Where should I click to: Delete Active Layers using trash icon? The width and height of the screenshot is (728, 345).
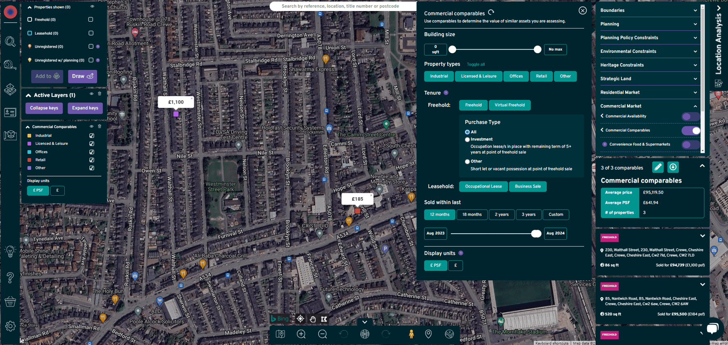point(100,94)
